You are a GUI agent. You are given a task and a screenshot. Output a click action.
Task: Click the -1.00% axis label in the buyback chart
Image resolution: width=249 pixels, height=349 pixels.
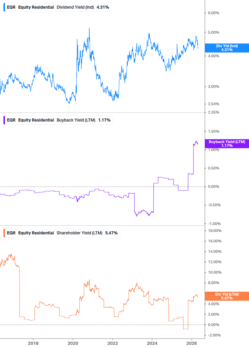point(214,224)
